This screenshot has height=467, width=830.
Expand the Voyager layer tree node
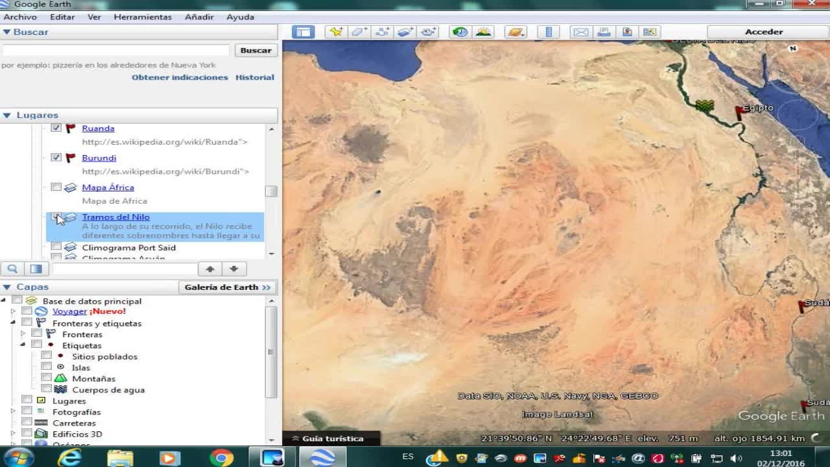coord(13,311)
